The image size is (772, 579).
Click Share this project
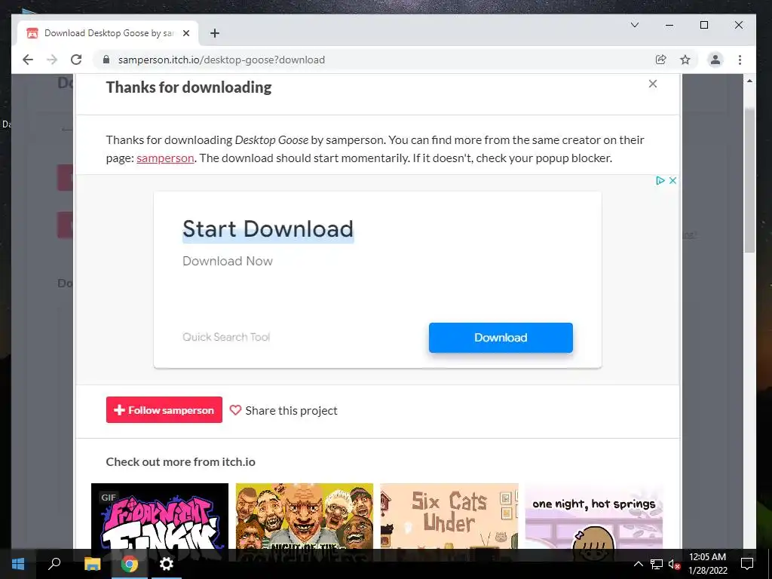coord(292,411)
